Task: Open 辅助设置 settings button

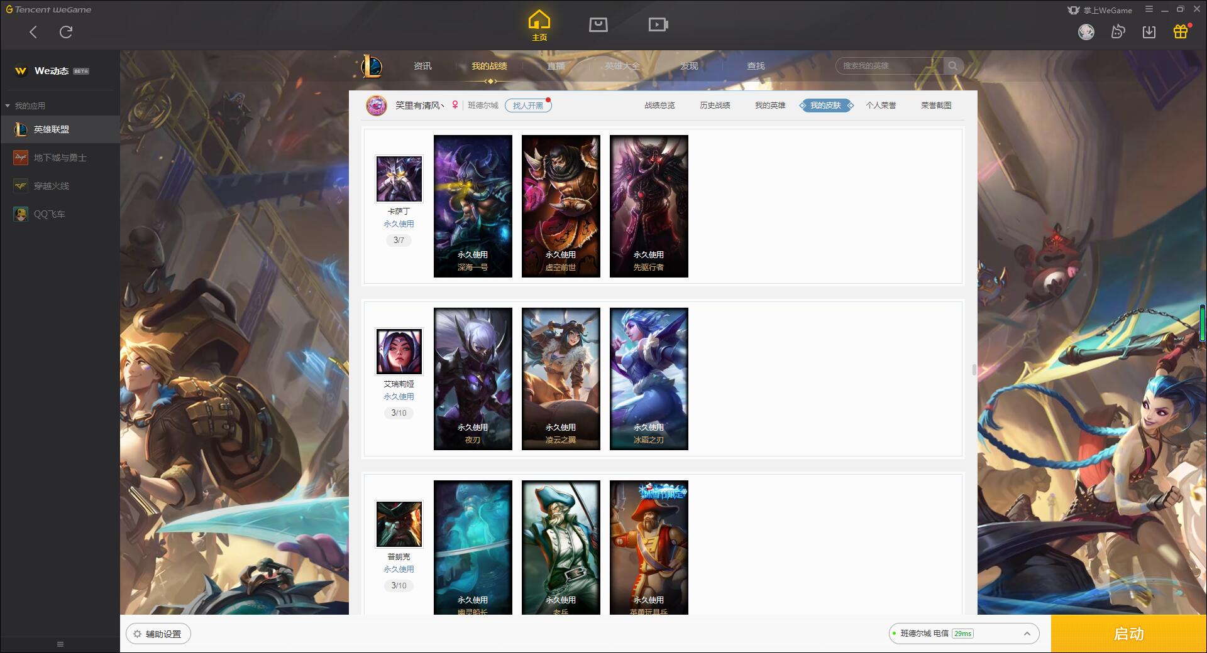Action: 158,634
